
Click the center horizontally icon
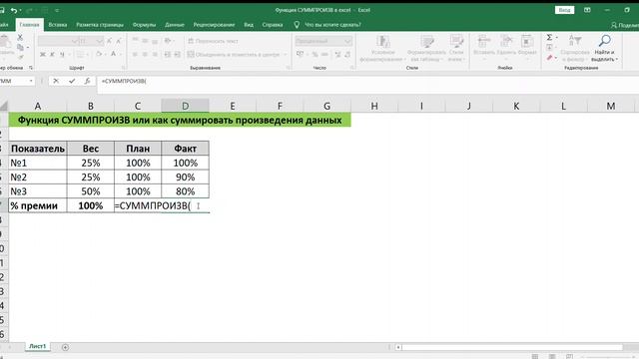click(x=145, y=54)
